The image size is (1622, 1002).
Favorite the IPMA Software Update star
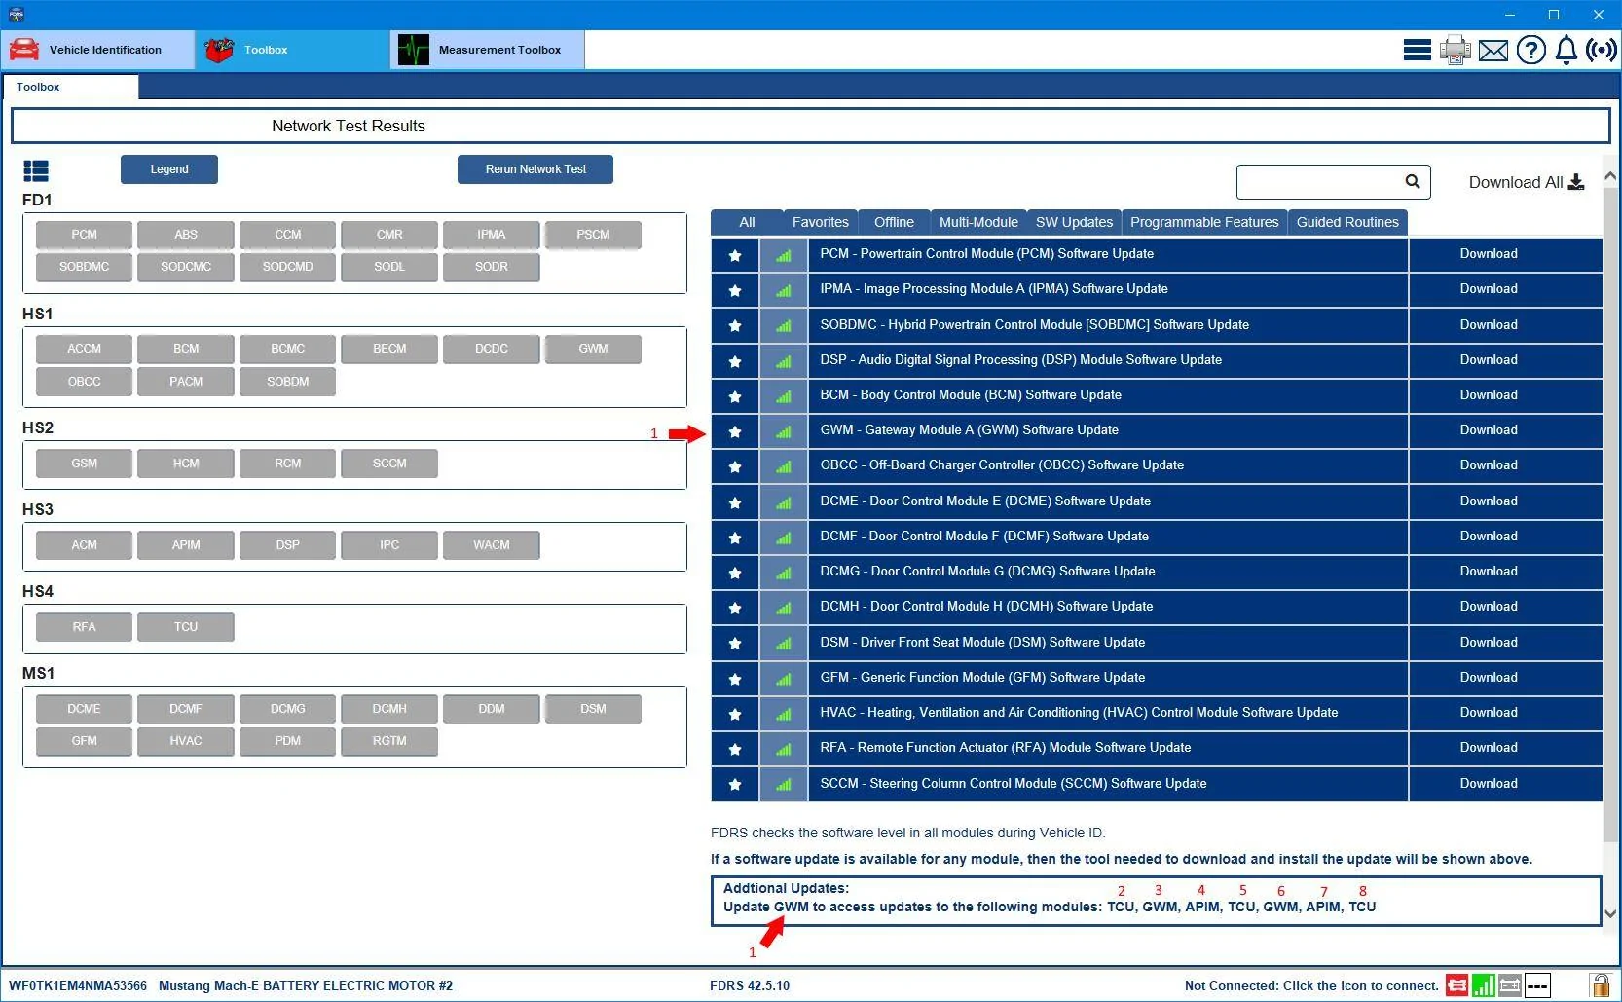(x=735, y=290)
